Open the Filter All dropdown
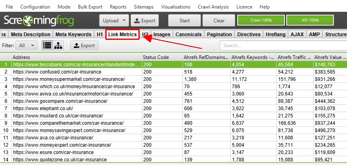 [27, 46]
